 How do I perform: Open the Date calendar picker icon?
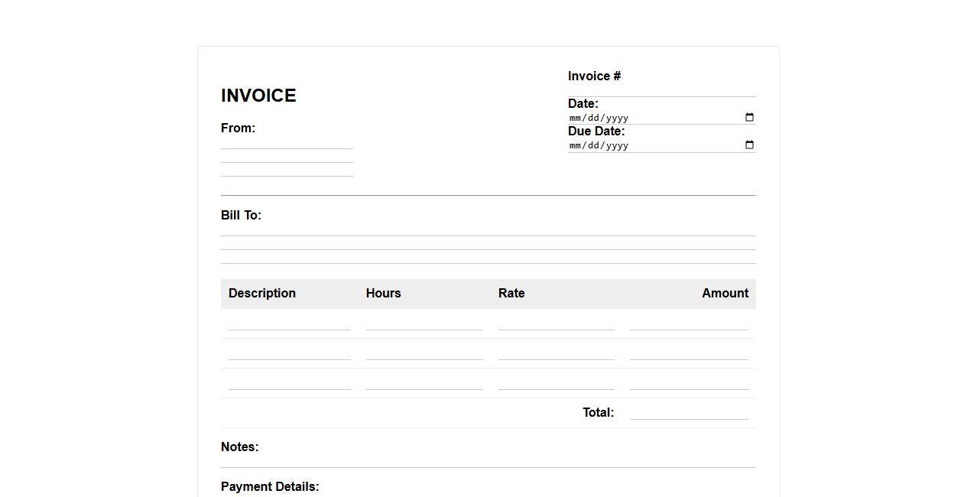[749, 118]
